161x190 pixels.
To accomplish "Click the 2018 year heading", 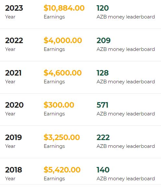I will pos(14,170).
